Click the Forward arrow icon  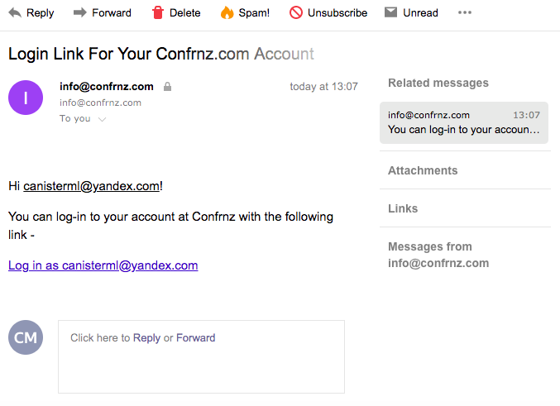point(80,13)
